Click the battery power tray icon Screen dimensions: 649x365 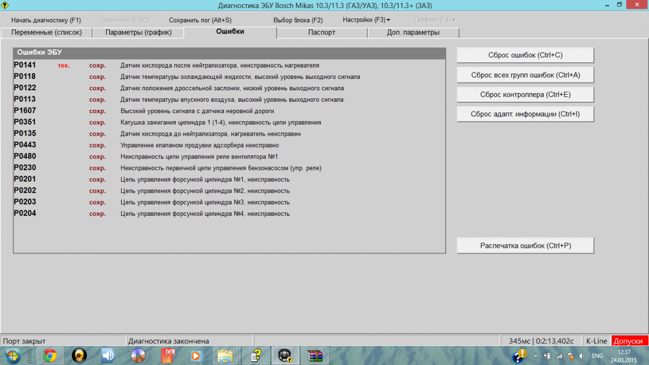pyautogui.click(x=548, y=356)
